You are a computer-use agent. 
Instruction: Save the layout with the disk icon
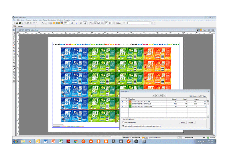20,23
